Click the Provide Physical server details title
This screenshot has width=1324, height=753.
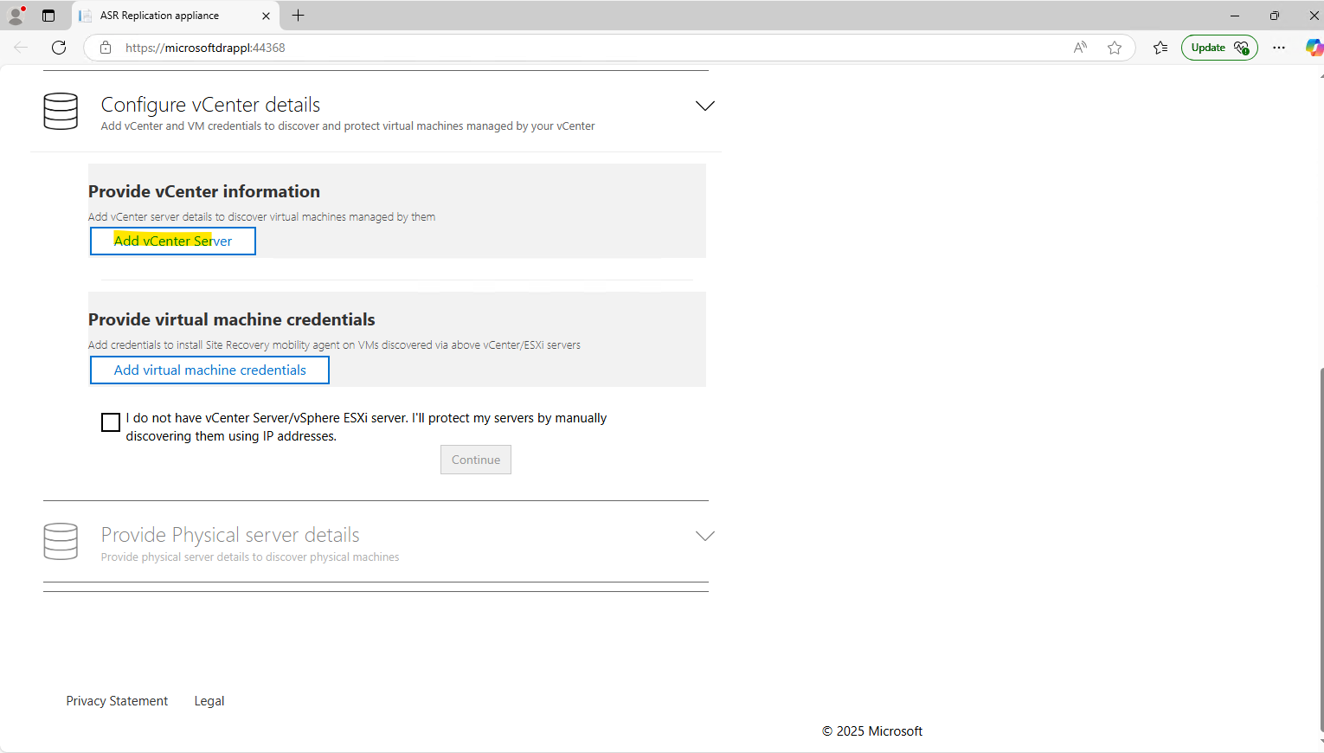(x=230, y=535)
